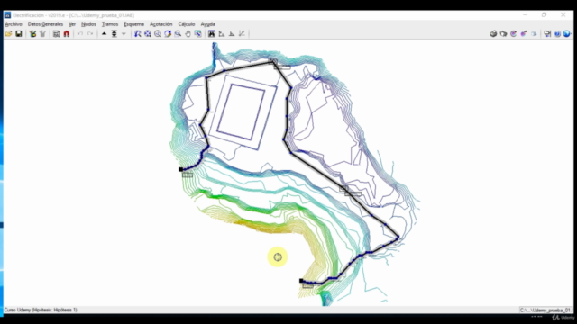The height and width of the screenshot is (324, 577).
Task: Click the calculator-style icon before the magnet
Action: pos(56,34)
